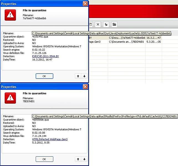Click down arrow in lower Properties dialog
This screenshot has height=166, width=178.
coord(84,159)
